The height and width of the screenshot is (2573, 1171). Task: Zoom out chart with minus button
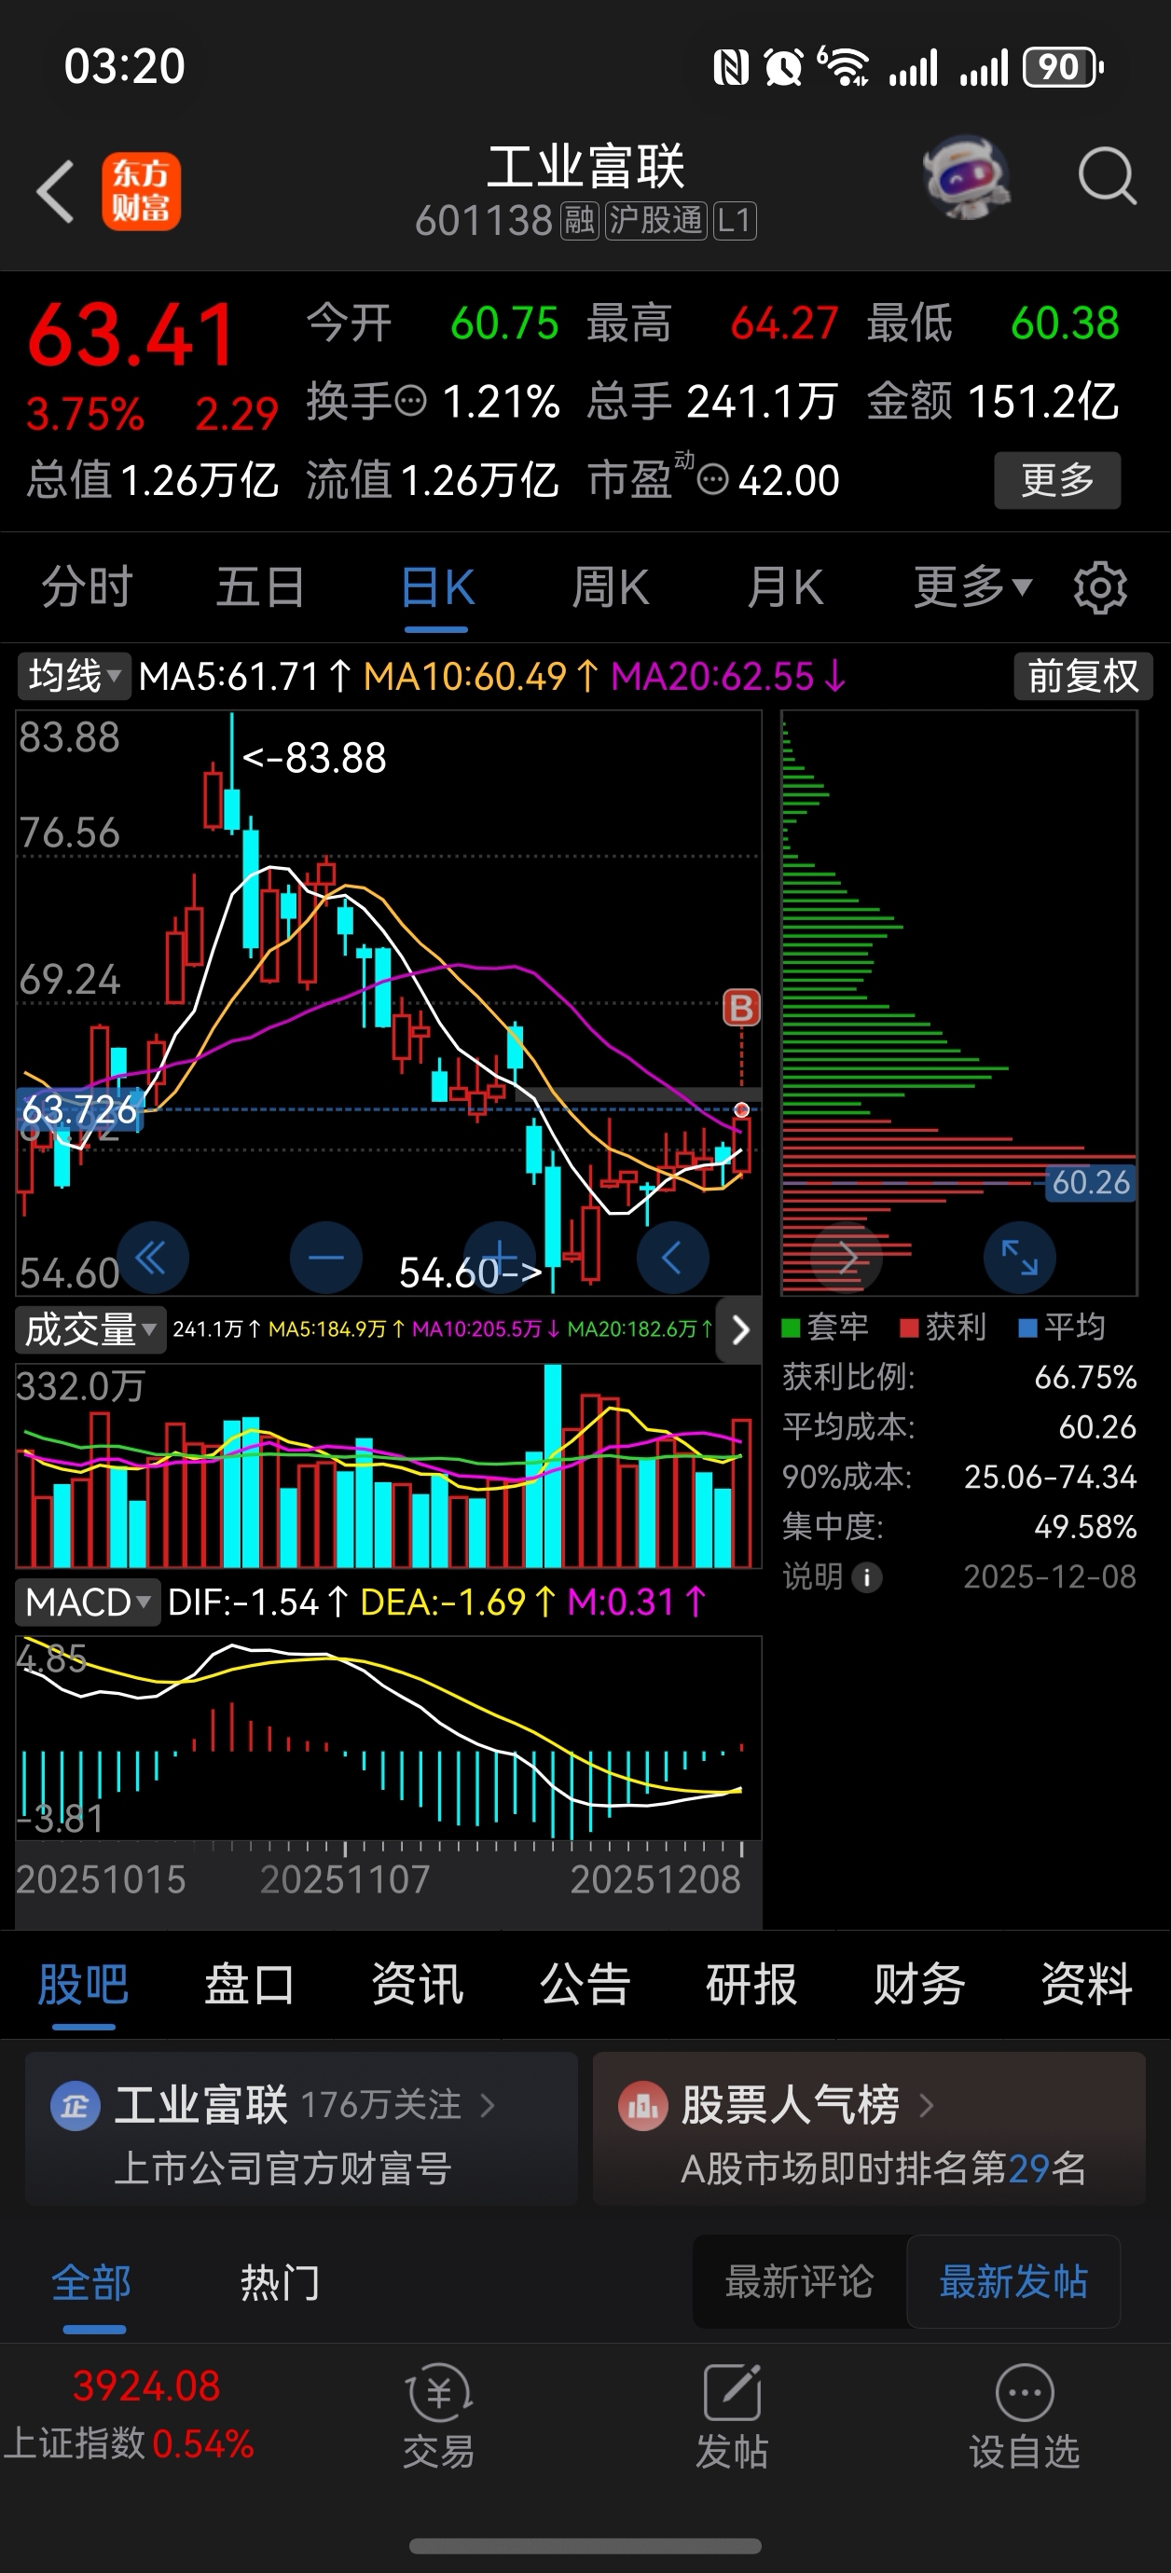pos(325,1258)
